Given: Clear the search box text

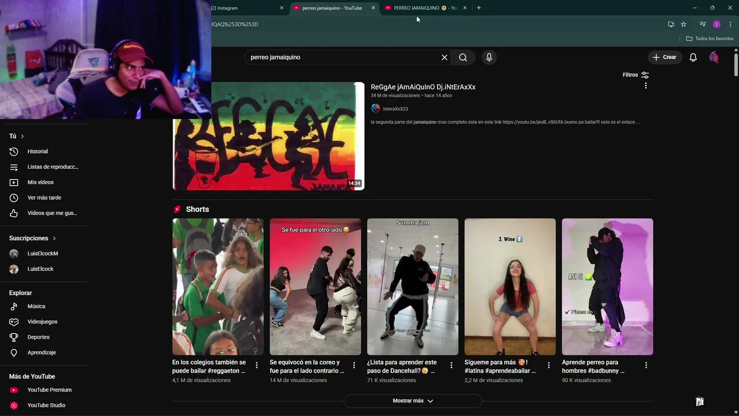Looking at the screenshot, I should tap(444, 57).
